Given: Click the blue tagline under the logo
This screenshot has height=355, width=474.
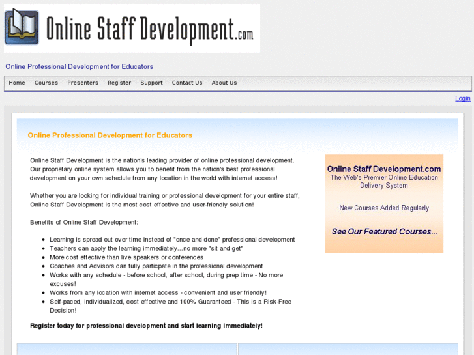Looking at the screenshot, I should [79, 67].
